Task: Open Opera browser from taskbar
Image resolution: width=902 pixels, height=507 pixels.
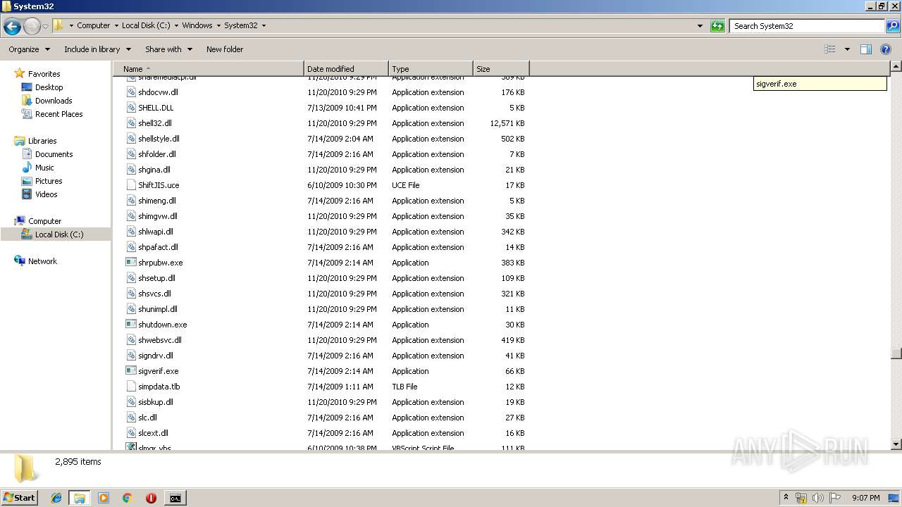Action: (151, 498)
